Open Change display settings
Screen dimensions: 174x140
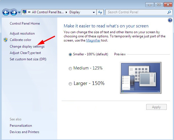[27, 46]
